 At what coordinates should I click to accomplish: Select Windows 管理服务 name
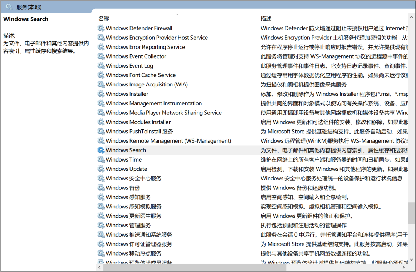pos(128,225)
